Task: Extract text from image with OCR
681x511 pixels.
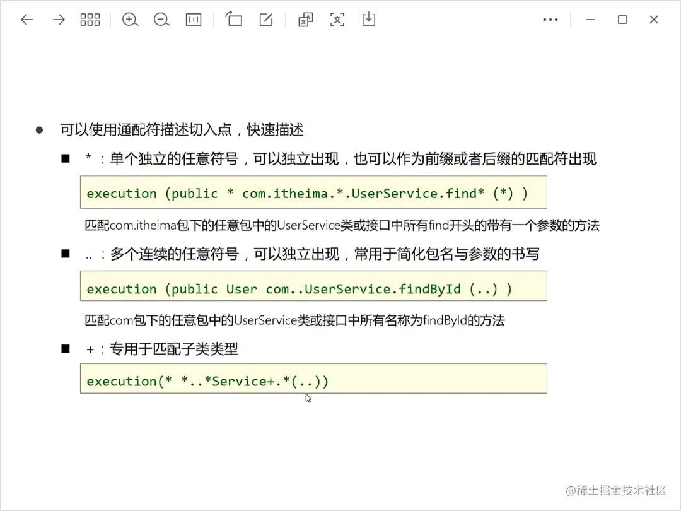Action: (x=337, y=20)
